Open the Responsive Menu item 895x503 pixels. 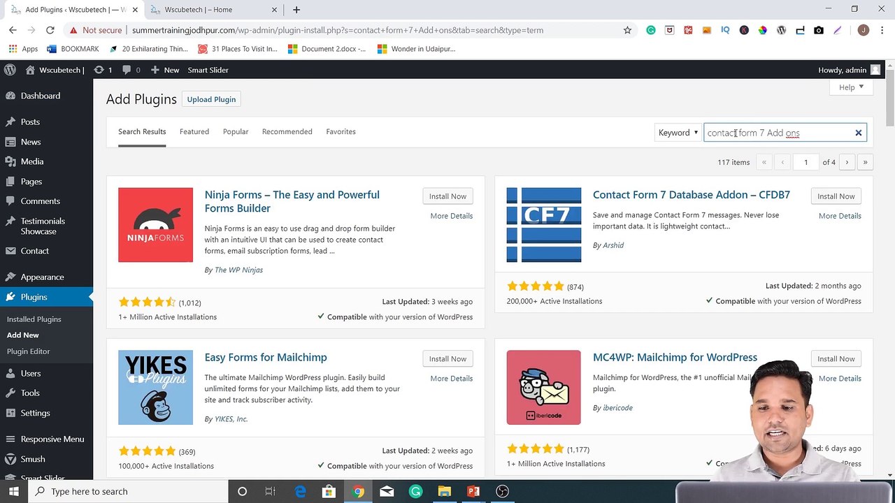[x=46, y=439]
